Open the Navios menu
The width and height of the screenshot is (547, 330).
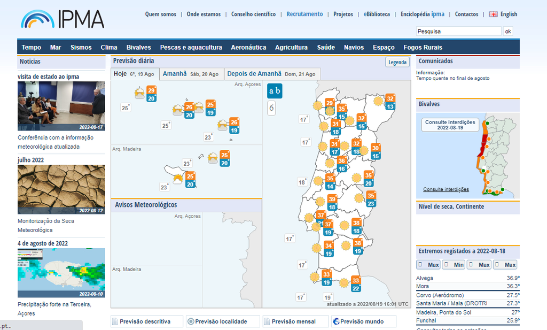click(354, 48)
